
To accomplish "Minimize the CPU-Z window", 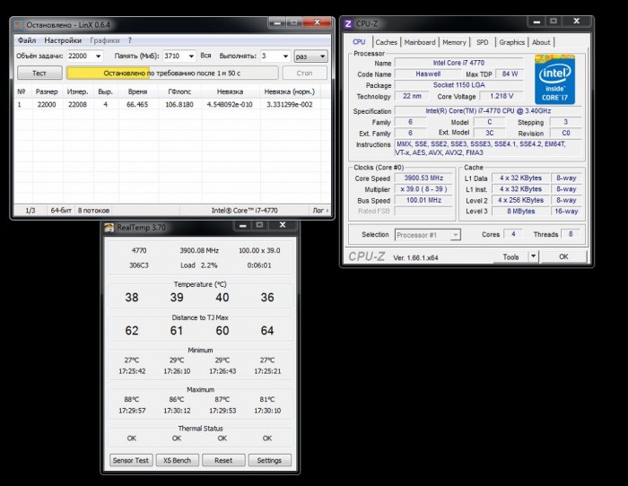I will pyautogui.click(x=537, y=22).
